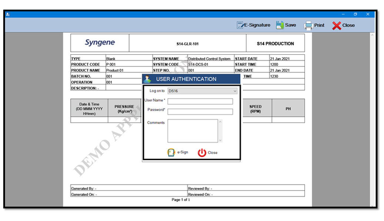This screenshot has width=384, height=221.
Task: Click the START DATE label
Action: point(246,59)
